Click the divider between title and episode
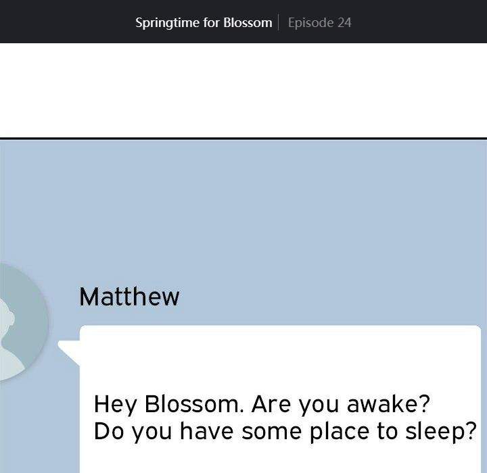The image size is (487, 473). pyautogui.click(x=278, y=22)
